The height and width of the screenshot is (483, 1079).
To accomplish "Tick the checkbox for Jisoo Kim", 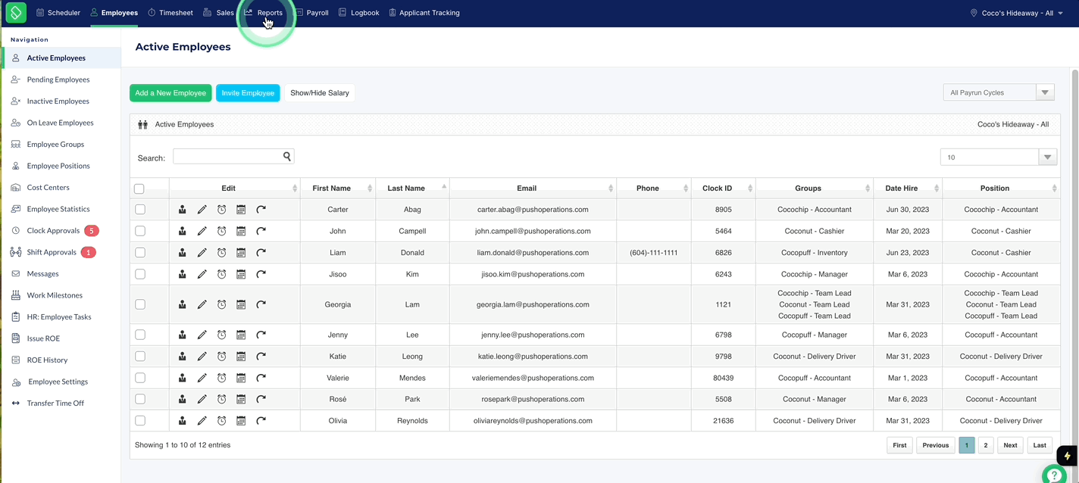I will [x=140, y=274].
